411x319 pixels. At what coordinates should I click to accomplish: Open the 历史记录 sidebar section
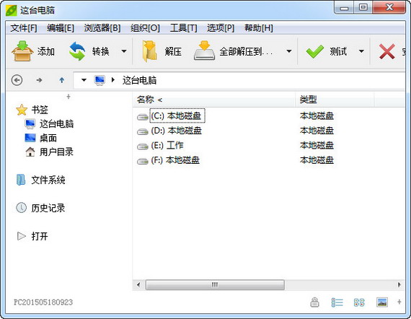tap(48, 208)
